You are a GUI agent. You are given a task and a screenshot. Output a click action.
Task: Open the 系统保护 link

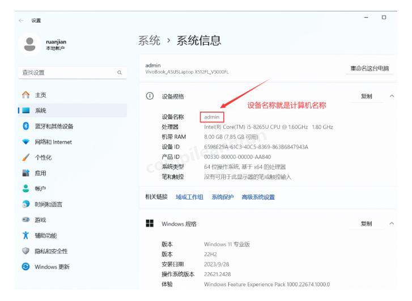(x=223, y=197)
